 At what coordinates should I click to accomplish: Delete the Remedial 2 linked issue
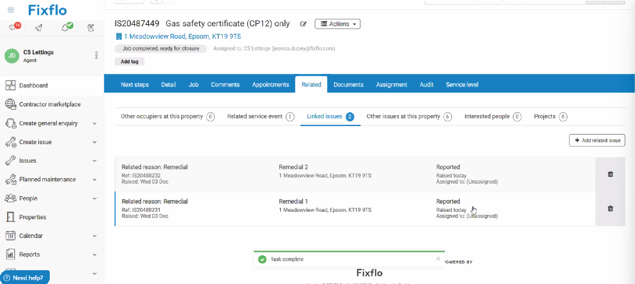pyautogui.click(x=610, y=174)
